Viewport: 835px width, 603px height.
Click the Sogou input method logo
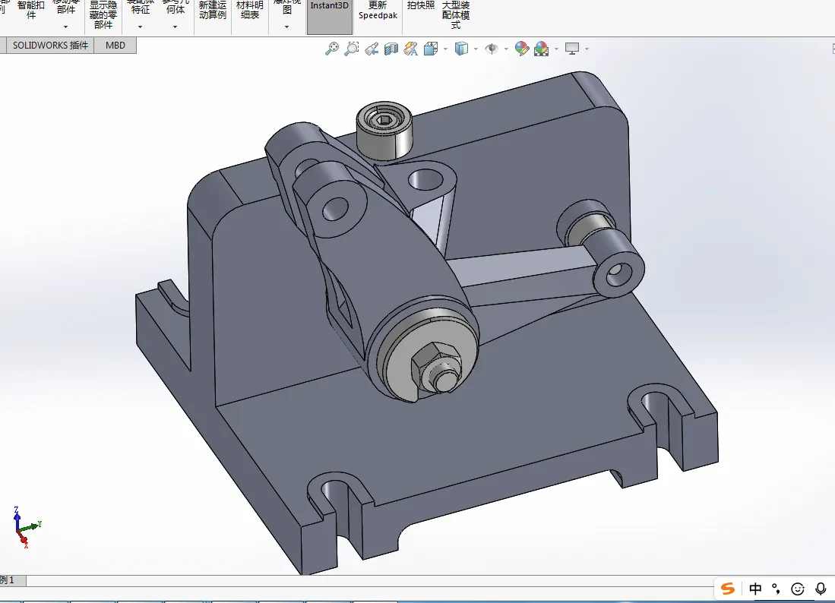pos(728,589)
